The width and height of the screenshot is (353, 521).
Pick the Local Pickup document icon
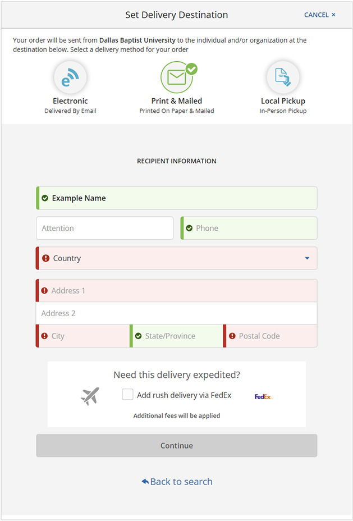[283, 78]
